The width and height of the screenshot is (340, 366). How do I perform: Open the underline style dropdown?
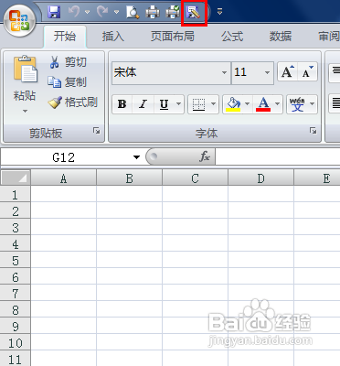[x=179, y=104]
